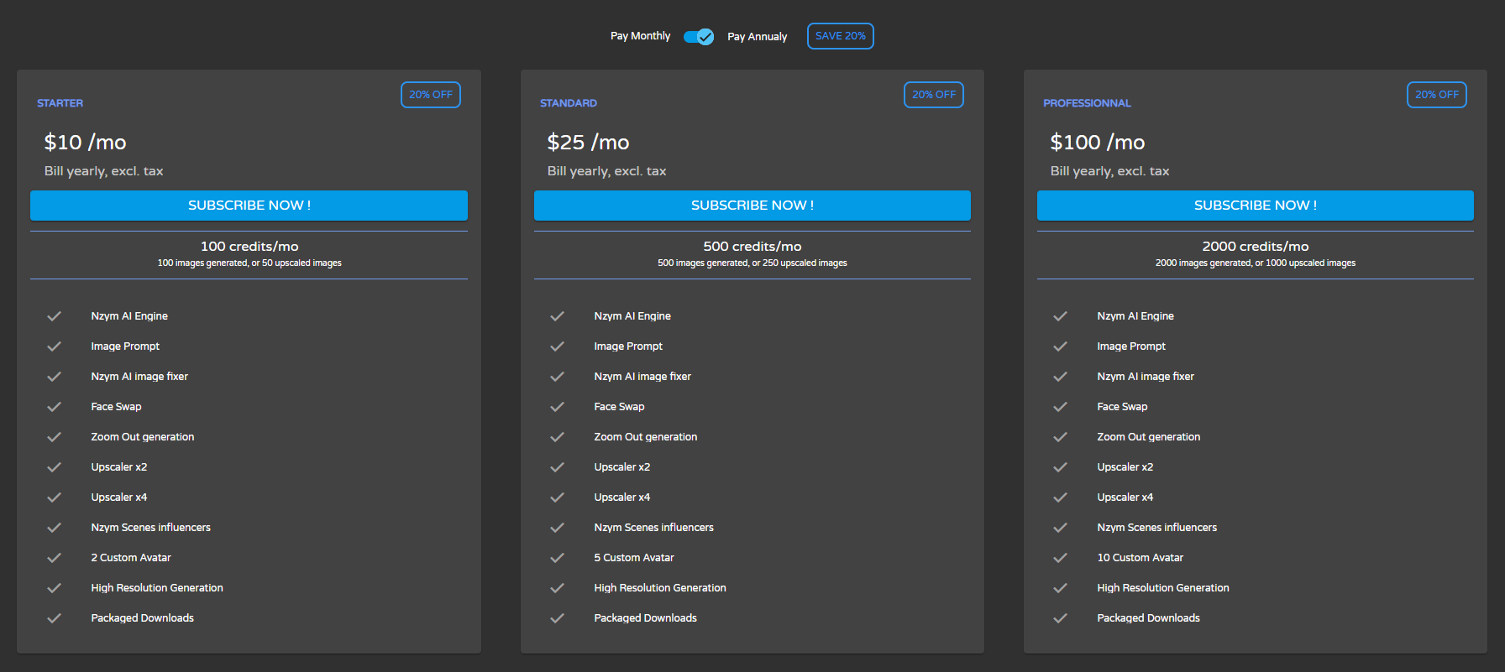Screen dimensions: 1505x672
Task: Select the STANDARD plan heading
Action: (569, 103)
